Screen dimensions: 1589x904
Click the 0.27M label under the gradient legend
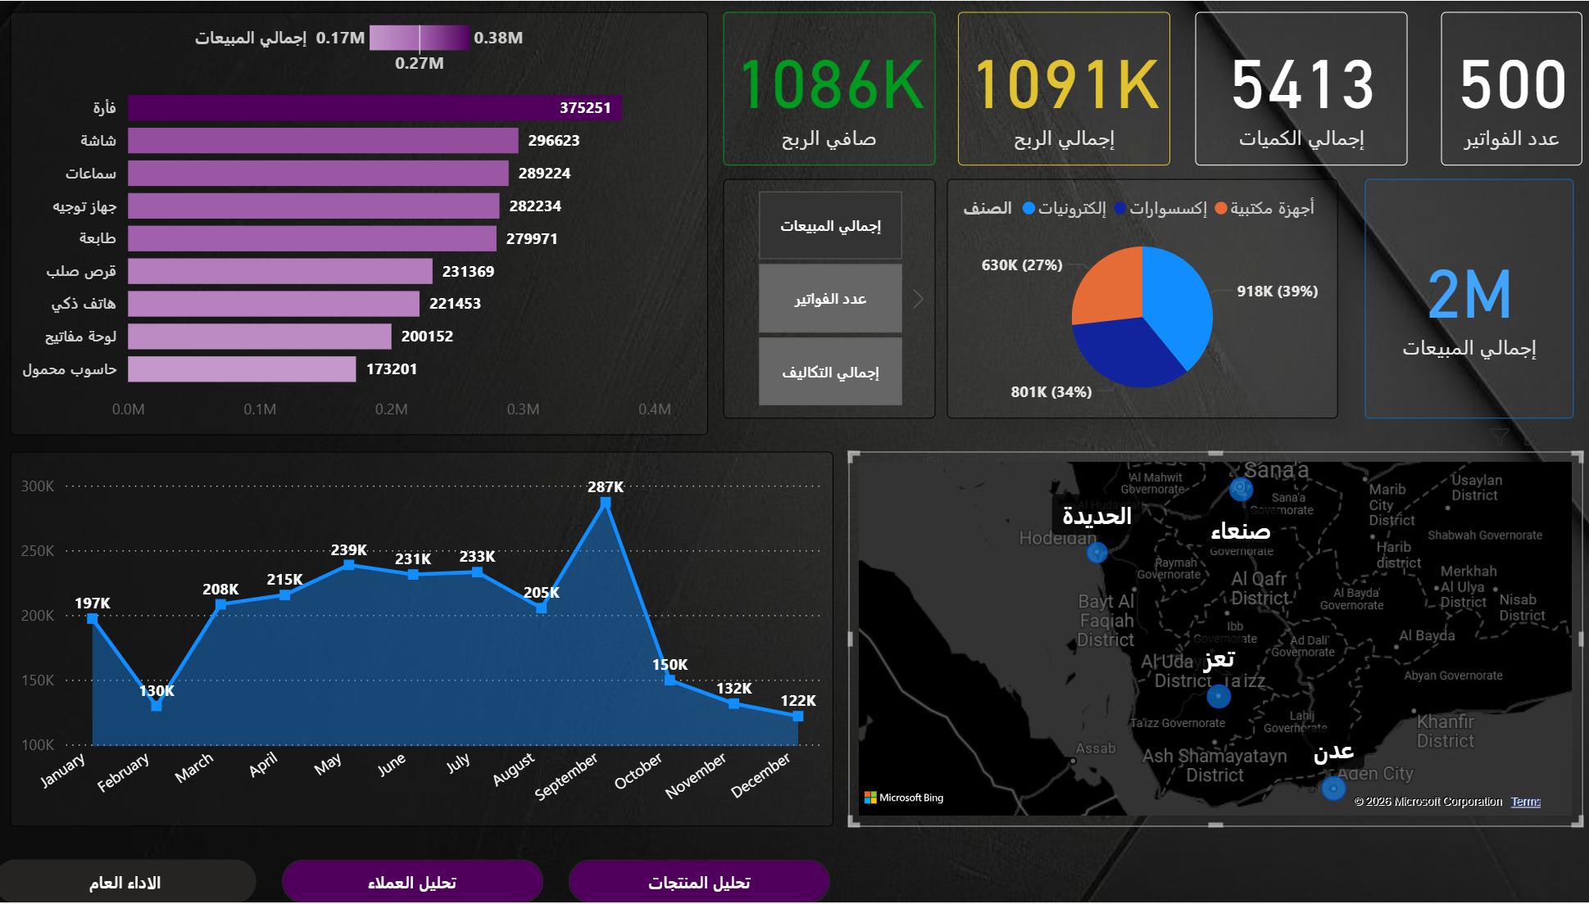pos(419,63)
